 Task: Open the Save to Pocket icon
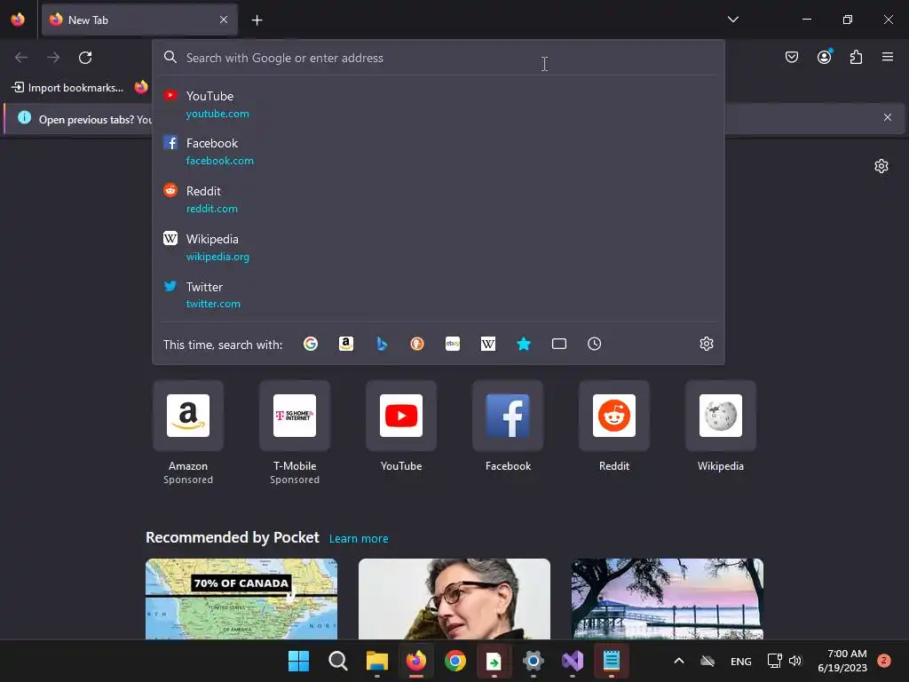coord(792,57)
